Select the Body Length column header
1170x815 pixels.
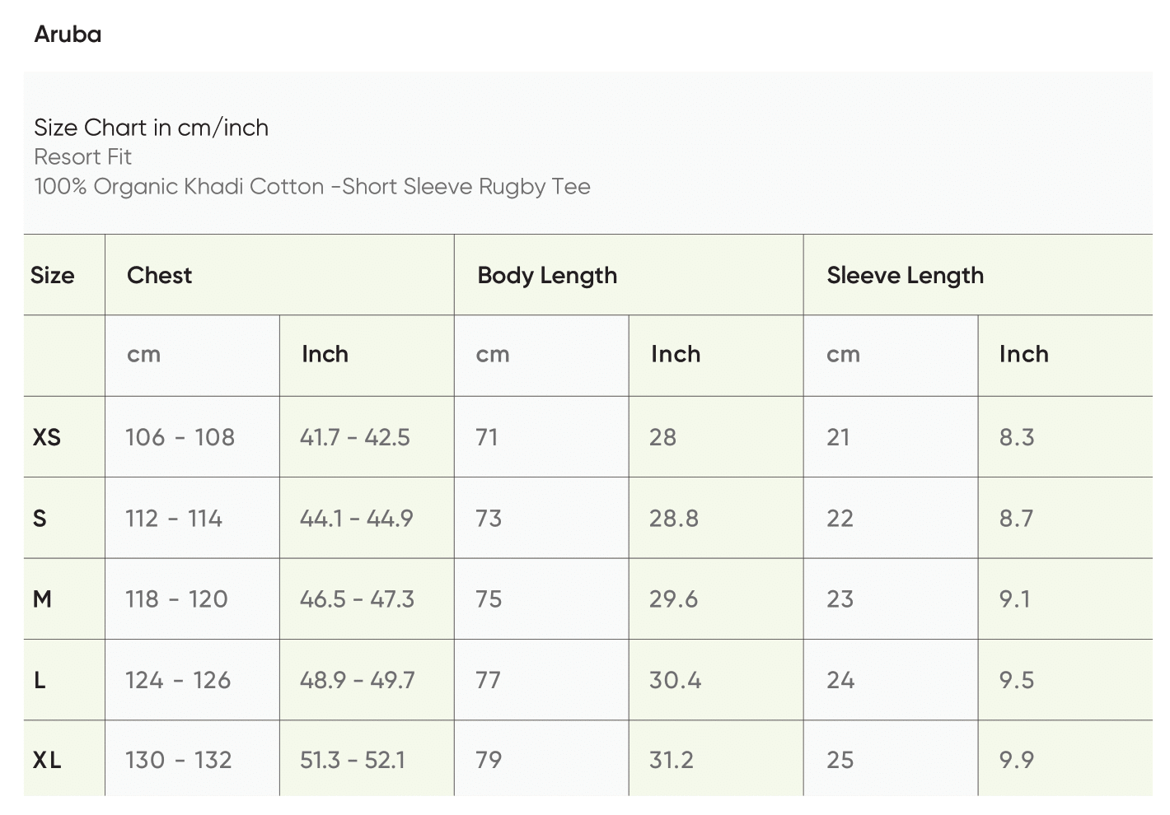546,275
